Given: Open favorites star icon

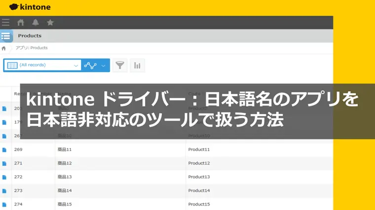Looking at the screenshot, I should [x=50, y=23].
